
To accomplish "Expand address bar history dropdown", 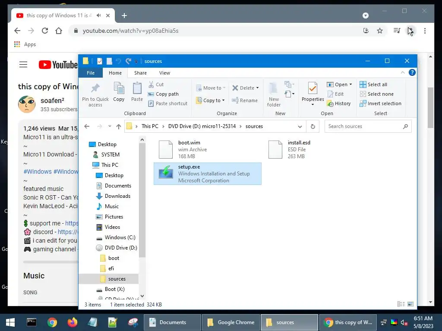I will pos(300,126).
